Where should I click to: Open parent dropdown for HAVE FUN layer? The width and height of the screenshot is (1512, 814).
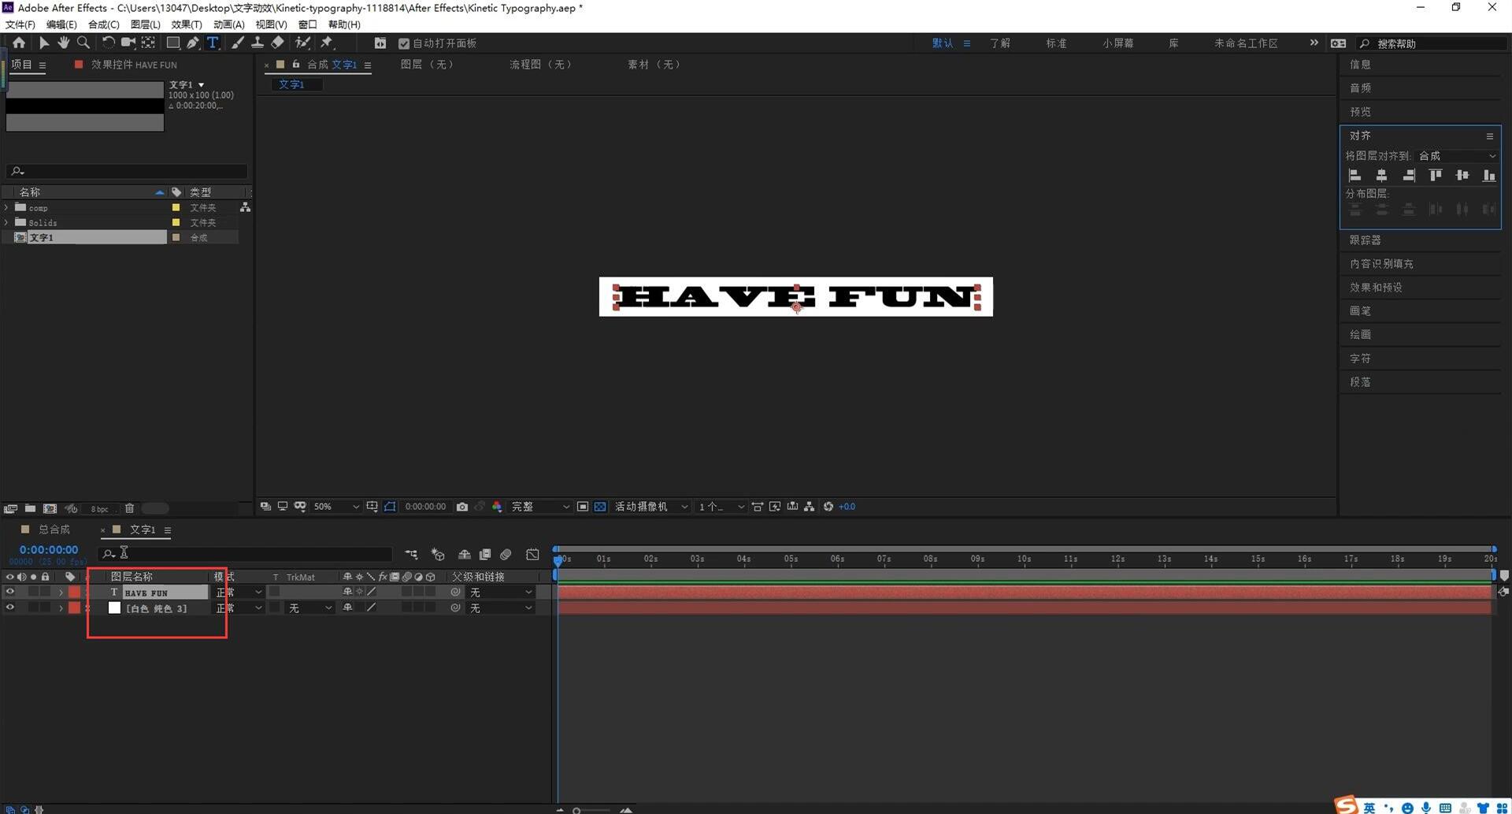[x=501, y=593]
